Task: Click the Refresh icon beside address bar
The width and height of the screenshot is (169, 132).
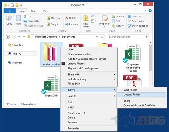Action: coord(102,37)
